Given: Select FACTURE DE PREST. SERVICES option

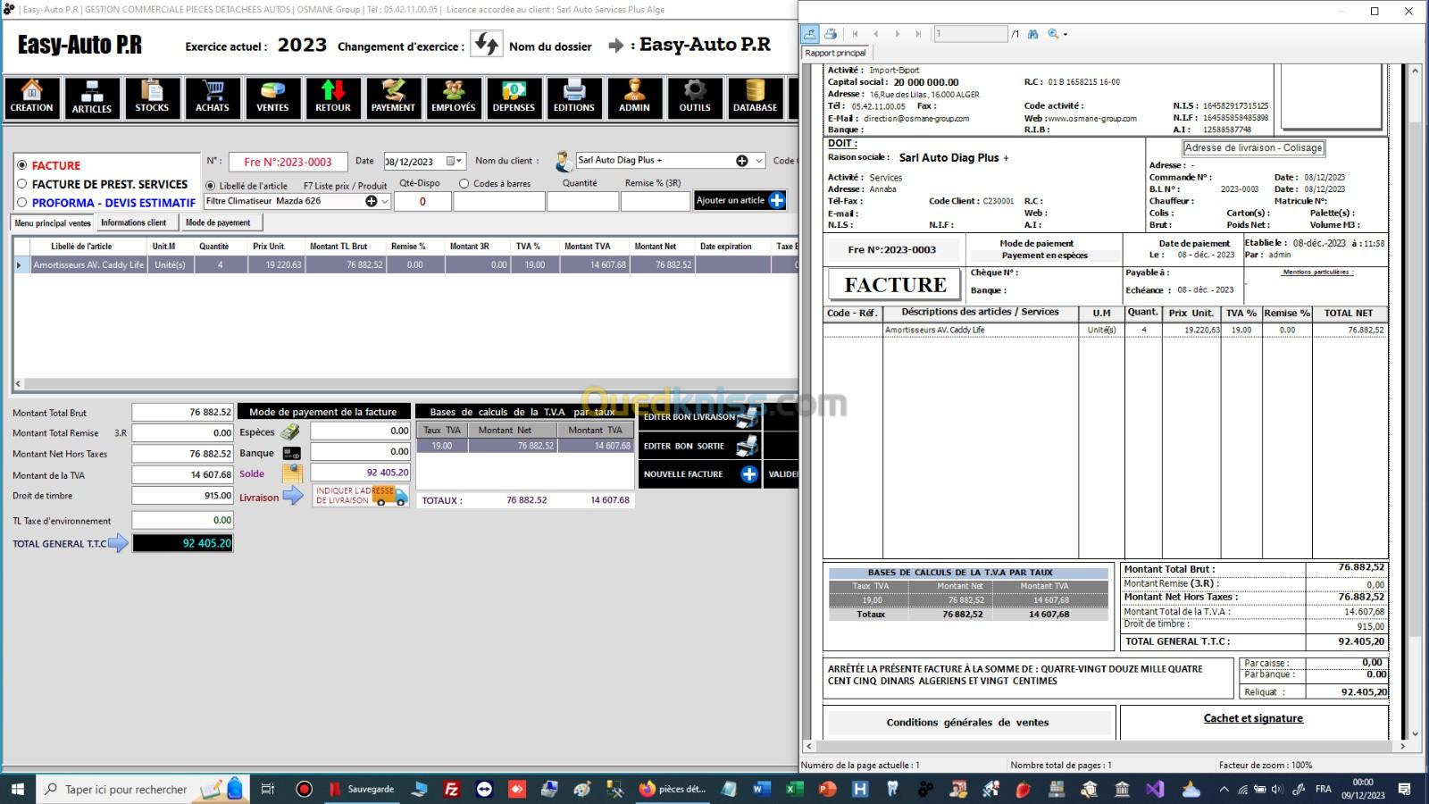Looking at the screenshot, I should coord(22,184).
